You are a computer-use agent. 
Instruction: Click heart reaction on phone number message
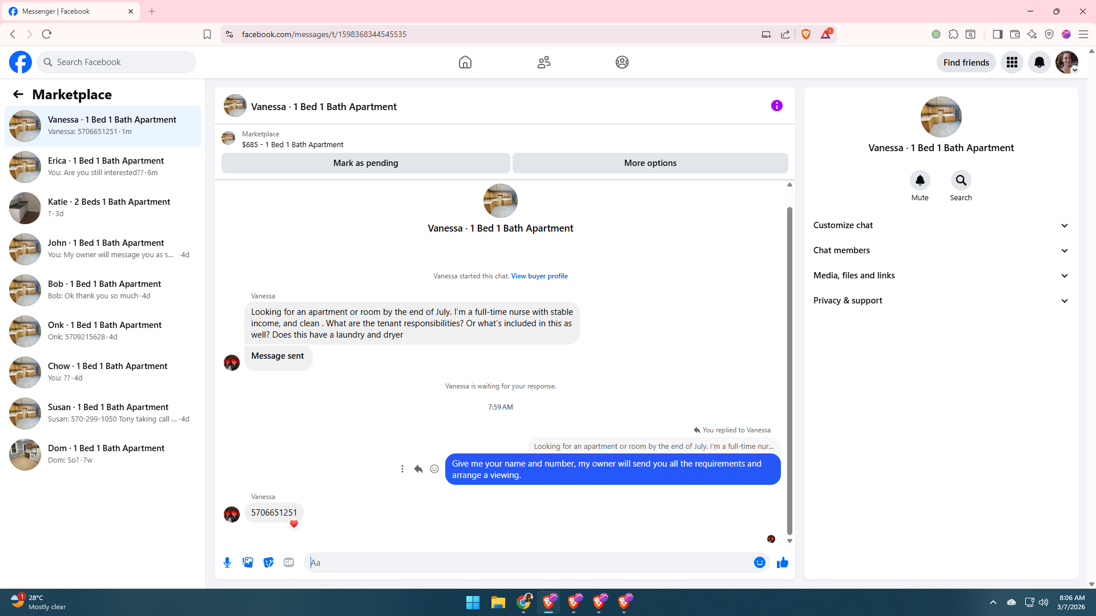point(294,524)
